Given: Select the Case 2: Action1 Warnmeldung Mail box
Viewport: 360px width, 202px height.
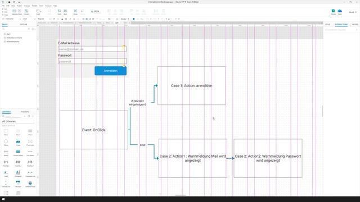Looking at the screenshot, I should click(193, 158).
